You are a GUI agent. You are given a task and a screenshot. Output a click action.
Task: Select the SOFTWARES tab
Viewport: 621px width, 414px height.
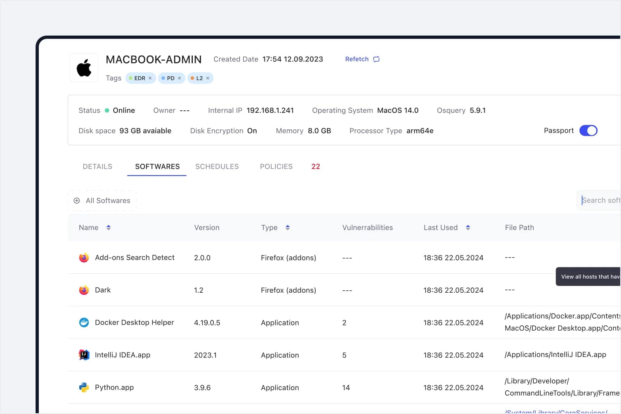click(157, 167)
